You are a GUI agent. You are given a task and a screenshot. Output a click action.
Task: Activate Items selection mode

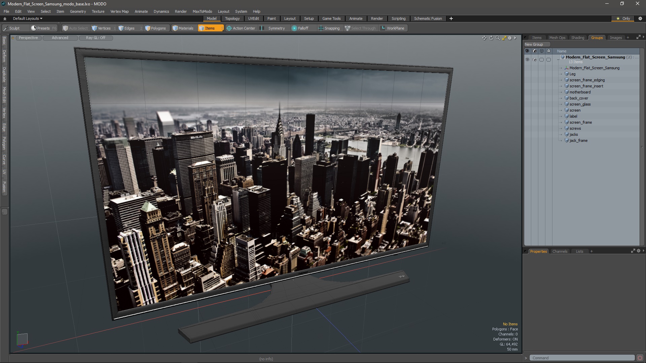pyautogui.click(x=210, y=28)
